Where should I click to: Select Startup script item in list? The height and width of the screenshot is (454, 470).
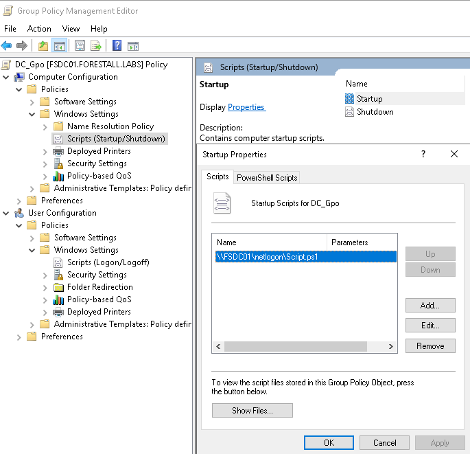(369, 99)
